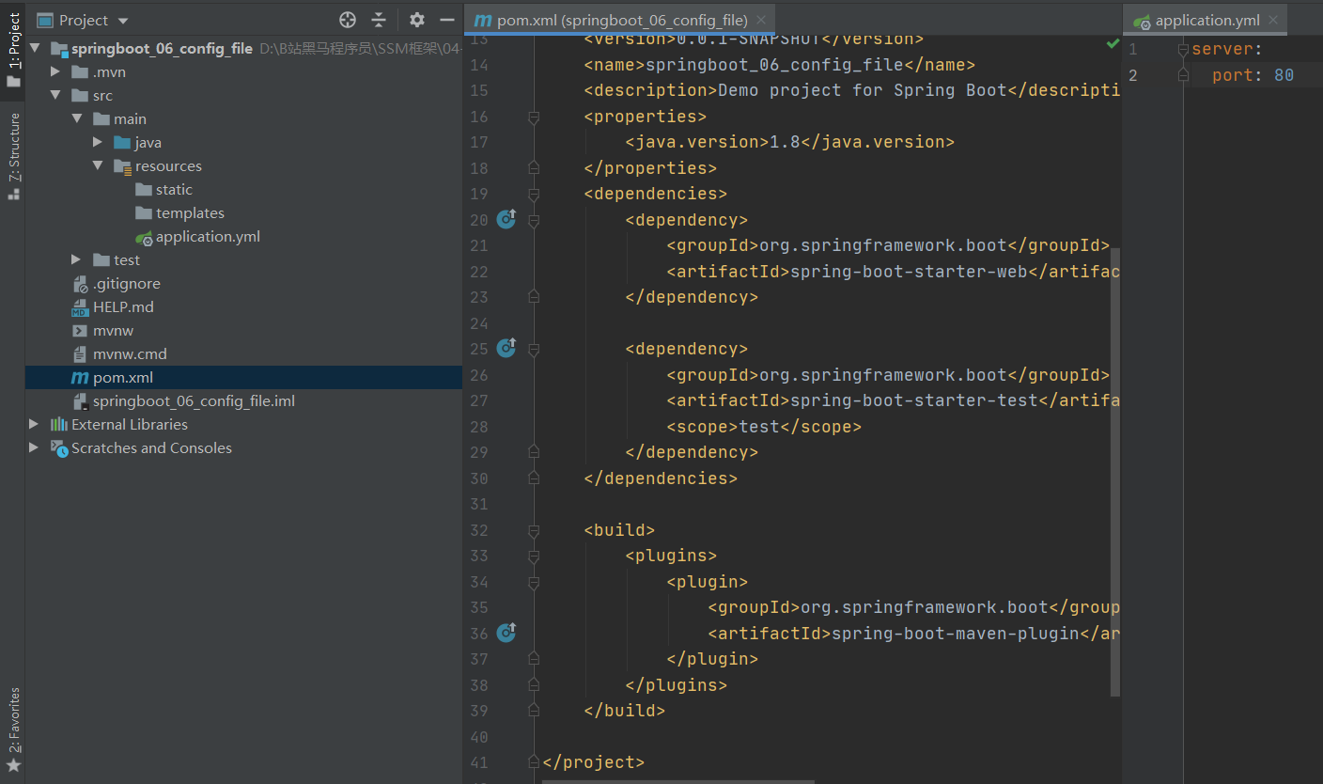Switch to the application.yml editor tab
The width and height of the screenshot is (1323, 784).
point(1206,20)
